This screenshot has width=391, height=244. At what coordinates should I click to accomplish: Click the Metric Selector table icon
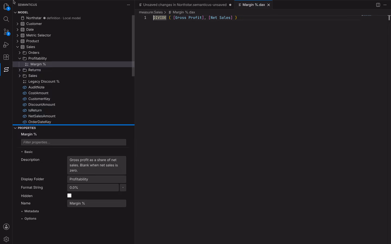(x=23, y=35)
